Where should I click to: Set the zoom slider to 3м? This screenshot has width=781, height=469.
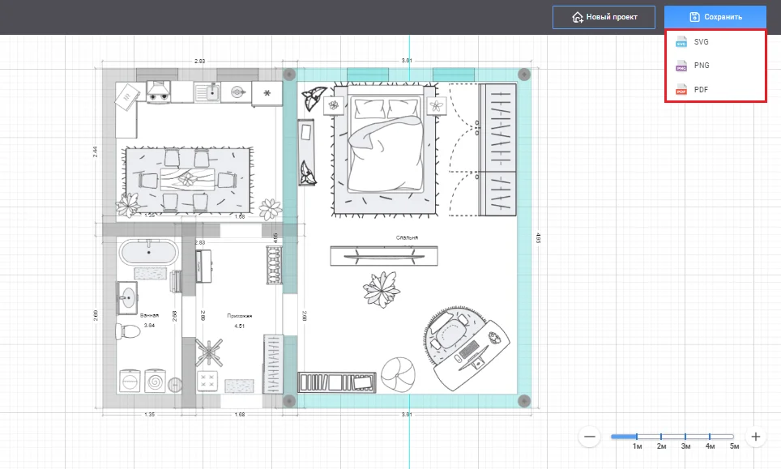pyautogui.click(x=687, y=435)
